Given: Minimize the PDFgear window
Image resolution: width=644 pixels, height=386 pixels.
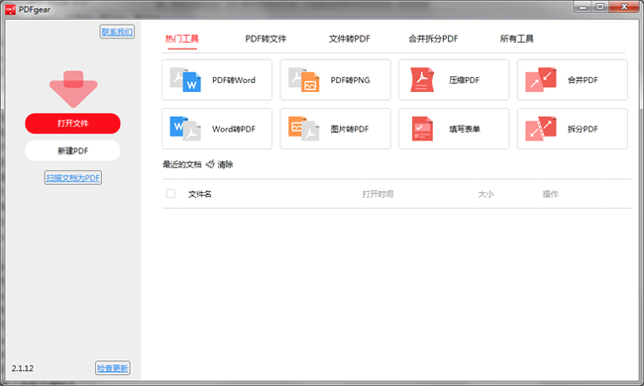Looking at the screenshot, I should pos(583,7).
